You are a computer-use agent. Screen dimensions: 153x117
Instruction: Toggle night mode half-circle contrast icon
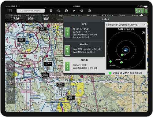(89, 11)
